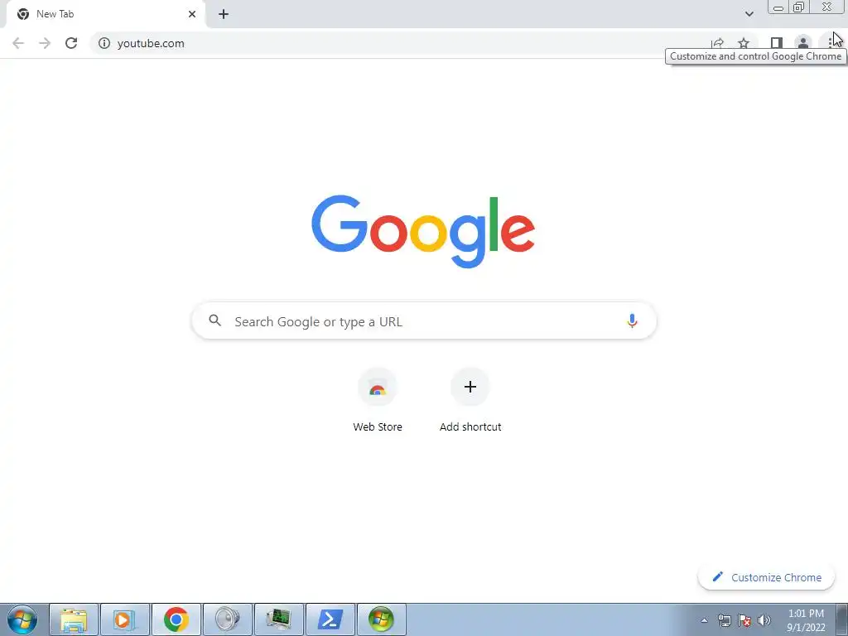This screenshot has height=636, width=848.
Task: Select the New Tab tab
Action: pyautogui.click(x=105, y=14)
